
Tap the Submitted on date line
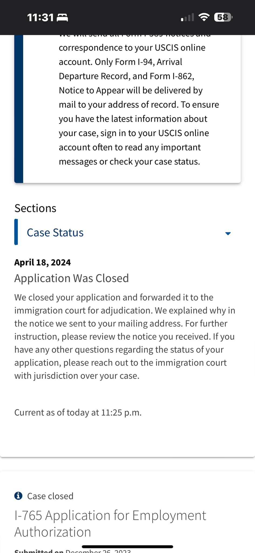pyautogui.click(x=72, y=551)
